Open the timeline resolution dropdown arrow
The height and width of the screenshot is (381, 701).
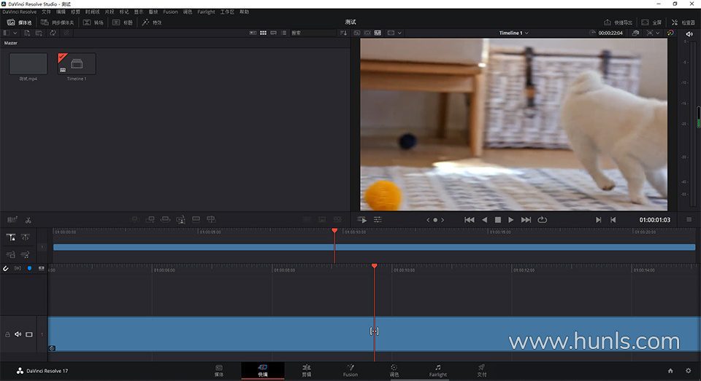[x=658, y=33]
